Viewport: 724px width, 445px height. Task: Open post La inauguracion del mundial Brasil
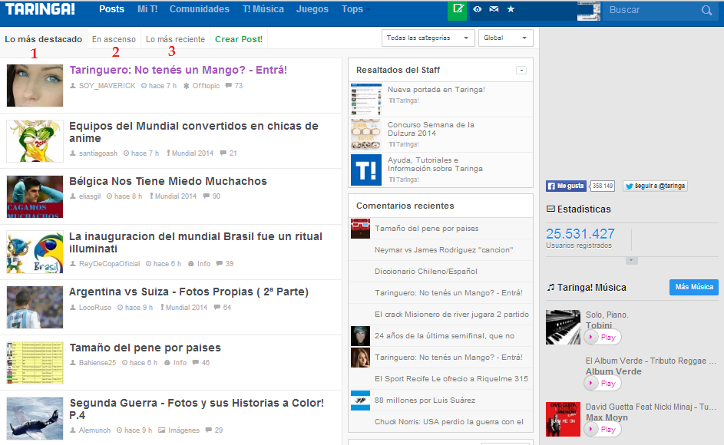196,242
